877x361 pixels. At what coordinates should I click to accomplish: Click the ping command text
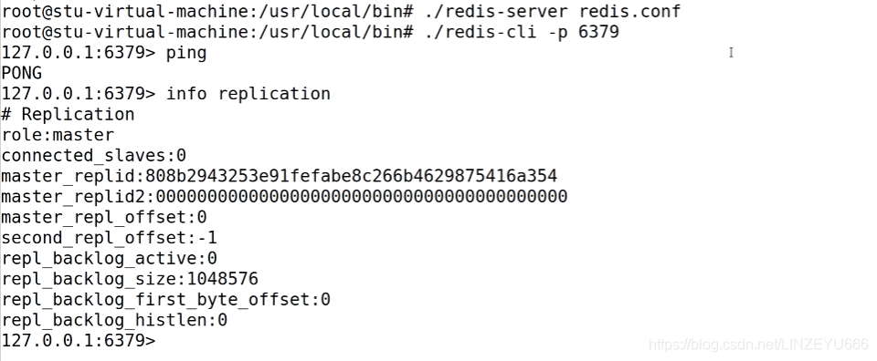click(186, 54)
